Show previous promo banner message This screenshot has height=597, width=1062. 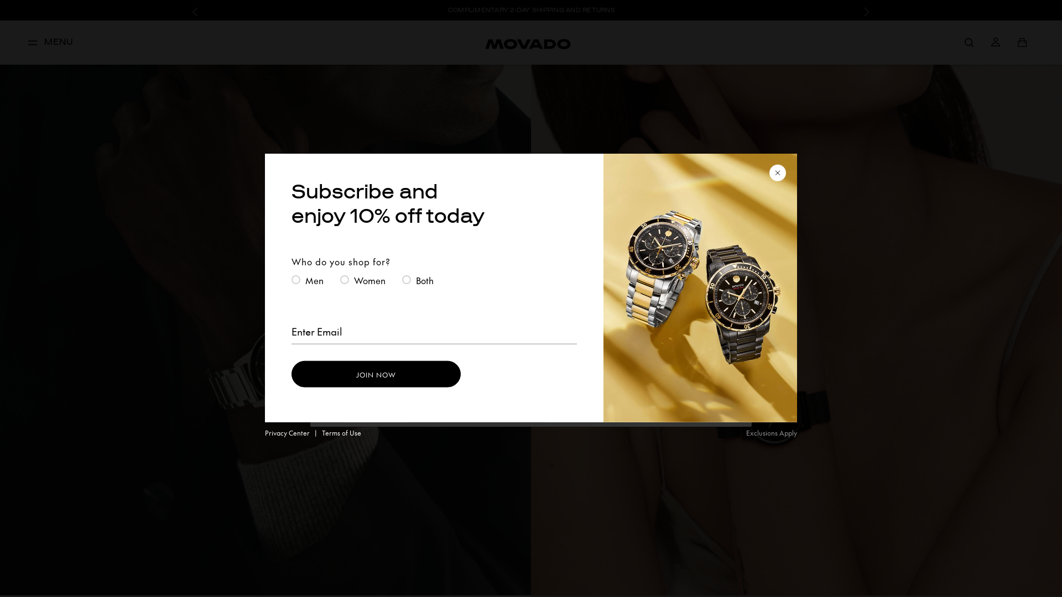click(195, 12)
